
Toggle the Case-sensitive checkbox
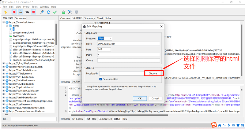click(101, 79)
